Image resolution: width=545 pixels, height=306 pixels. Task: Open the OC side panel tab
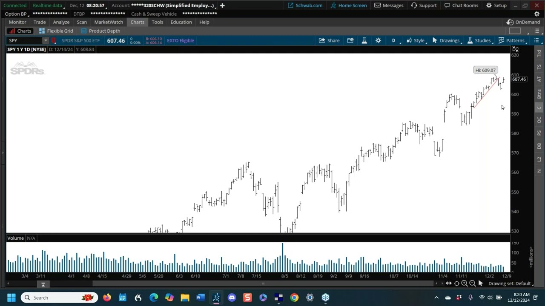(539, 121)
